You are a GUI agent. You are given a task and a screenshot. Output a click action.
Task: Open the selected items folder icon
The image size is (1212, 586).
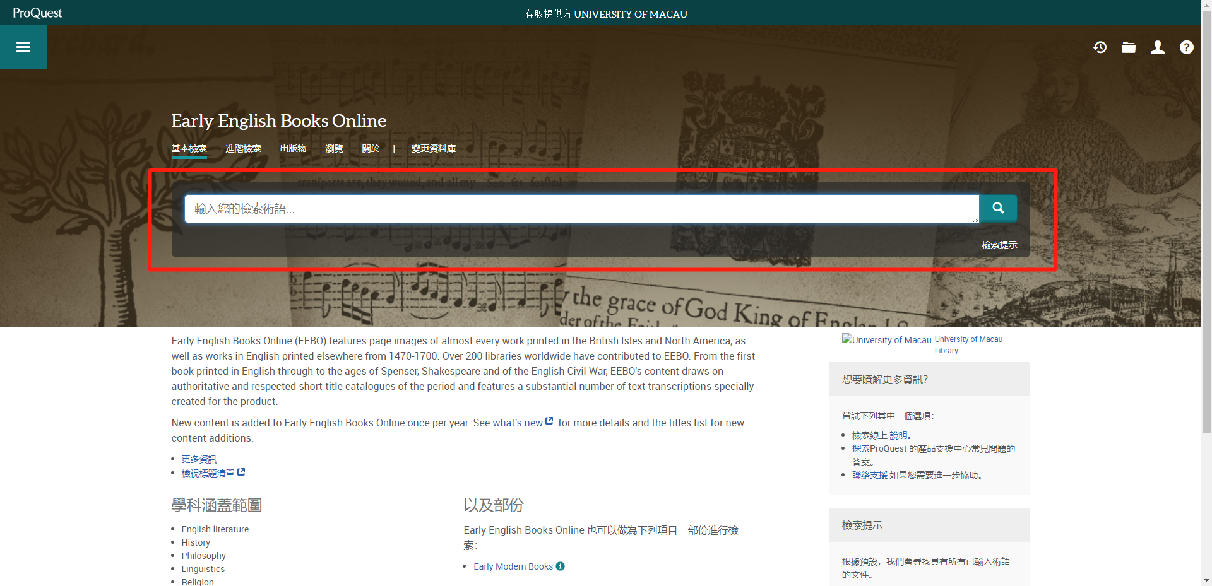click(x=1129, y=47)
